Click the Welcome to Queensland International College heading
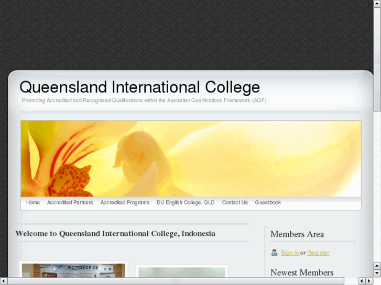This screenshot has width=381, height=285. [115, 234]
